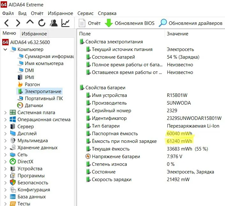
Task: Click the Компьютер monitor icon
Action: click(13, 49)
